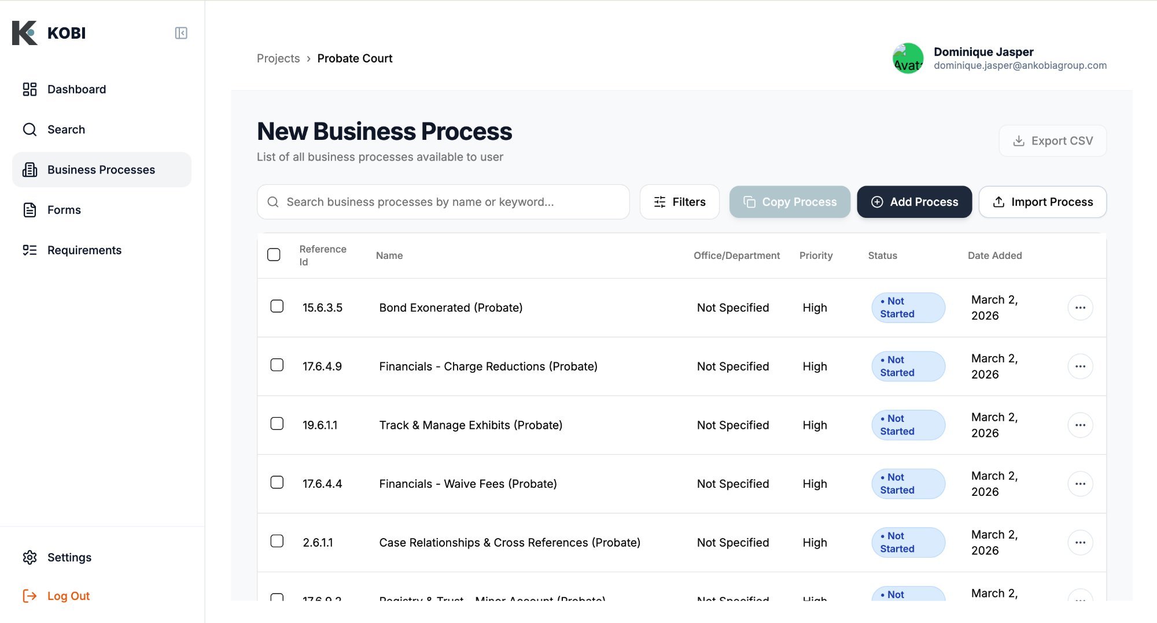Collapse the sidebar using the panel icon

click(x=181, y=33)
